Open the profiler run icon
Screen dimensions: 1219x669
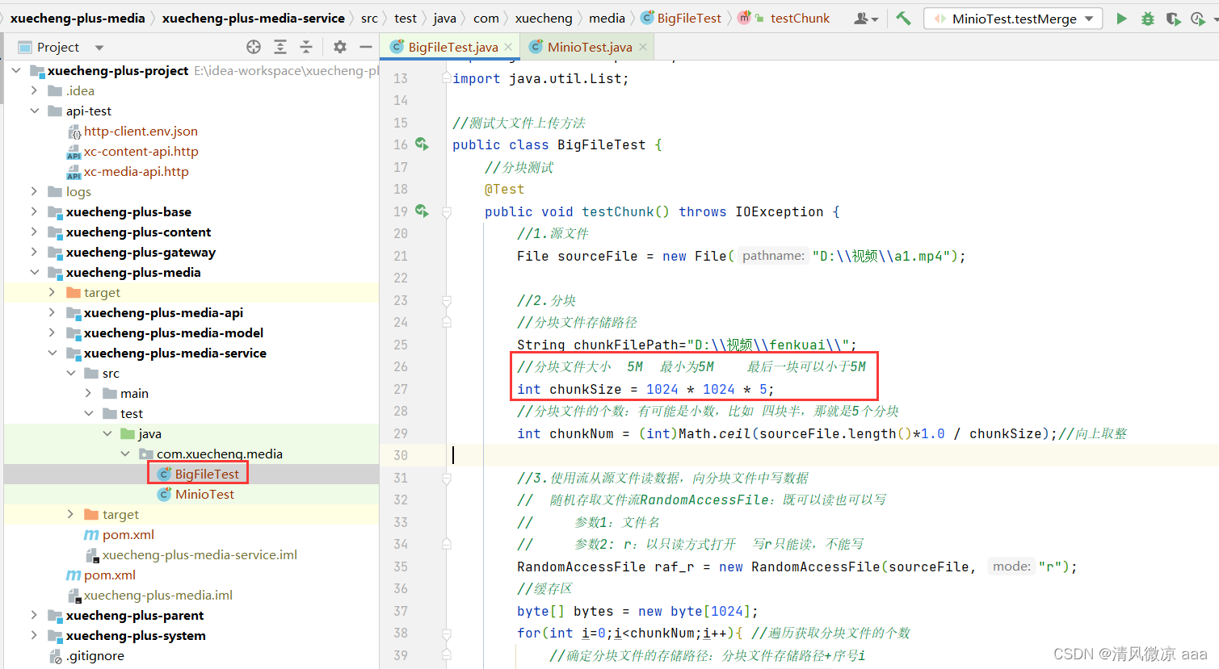click(x=1200, y=19)
